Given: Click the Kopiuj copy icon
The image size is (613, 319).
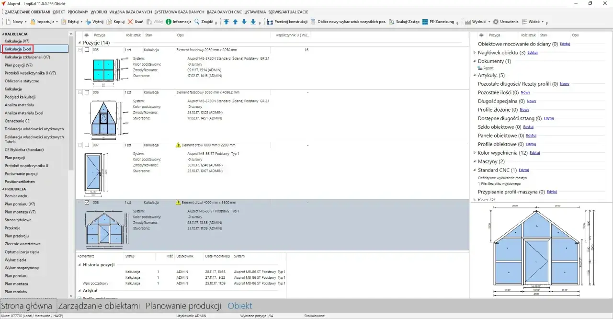Looking at the screenshot, I should (109, 22).
